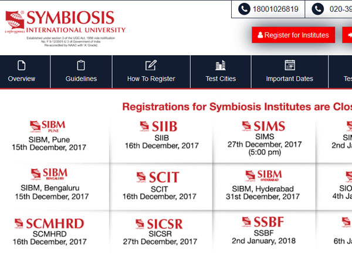Screen dimensions: 352x264
Task: Click the Guidelines clipboard icon
Action: click(81, 65)
